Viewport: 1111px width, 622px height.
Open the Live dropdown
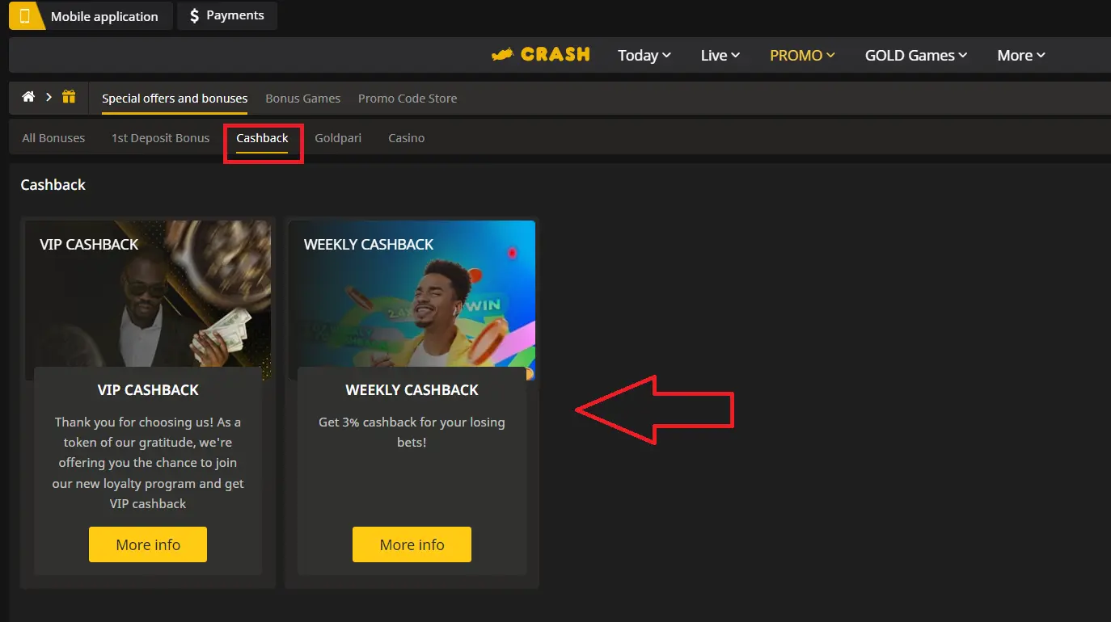click(719, 55)
